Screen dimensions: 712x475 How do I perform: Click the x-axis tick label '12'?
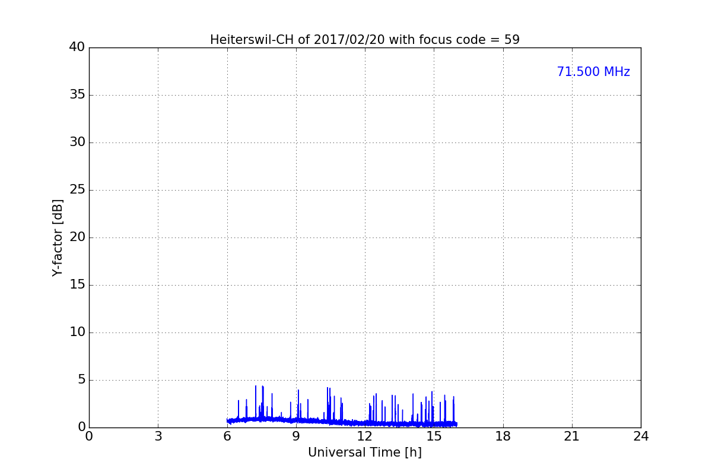click(x=365, y=436)
